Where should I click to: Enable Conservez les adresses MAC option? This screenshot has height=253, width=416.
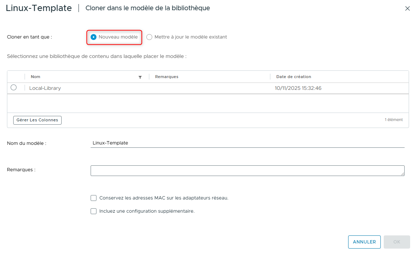point(94,198)
